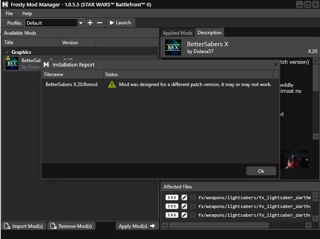Image resolution: width=320 pixels, height=239 pixels.
Task: Click the Affected Files vertical scroll down arrow
Action: pyautogui.click(x=315, y=218)
